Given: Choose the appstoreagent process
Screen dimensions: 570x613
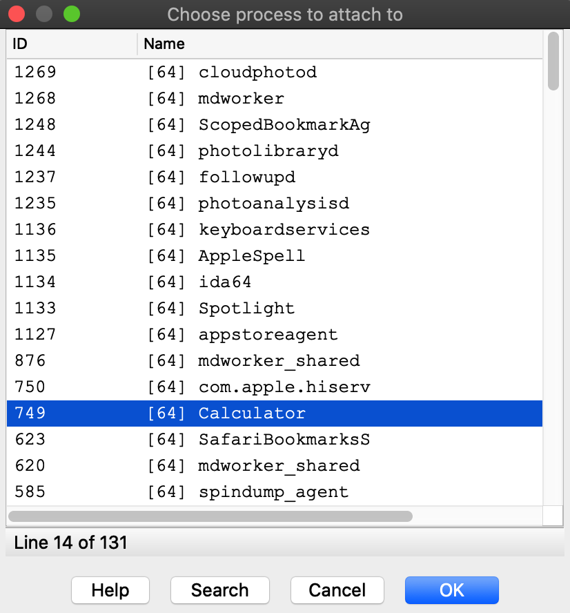Looking at the screenshot, I should click(x=268, y=335).
